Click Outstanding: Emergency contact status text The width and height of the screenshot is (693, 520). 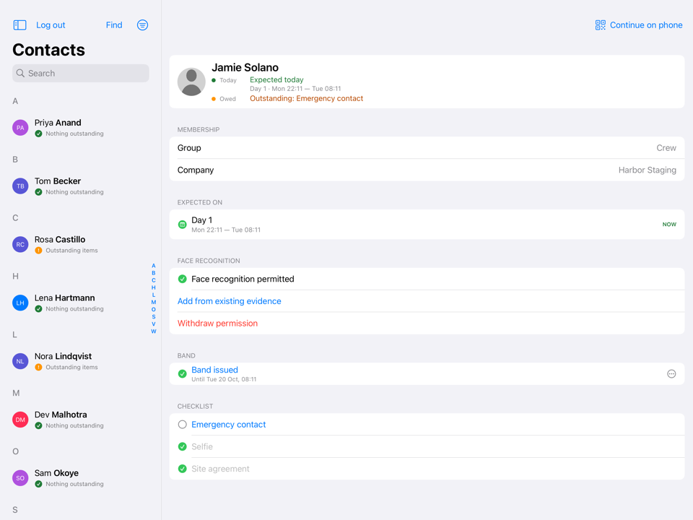306,99
